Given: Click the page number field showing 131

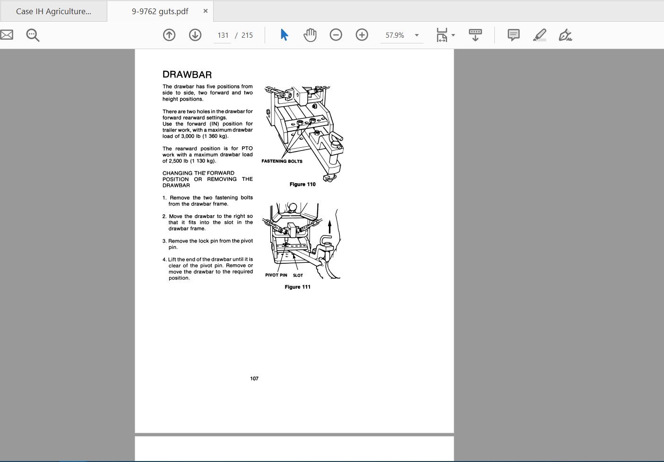Looking at the screenshot, I should 223,35.
